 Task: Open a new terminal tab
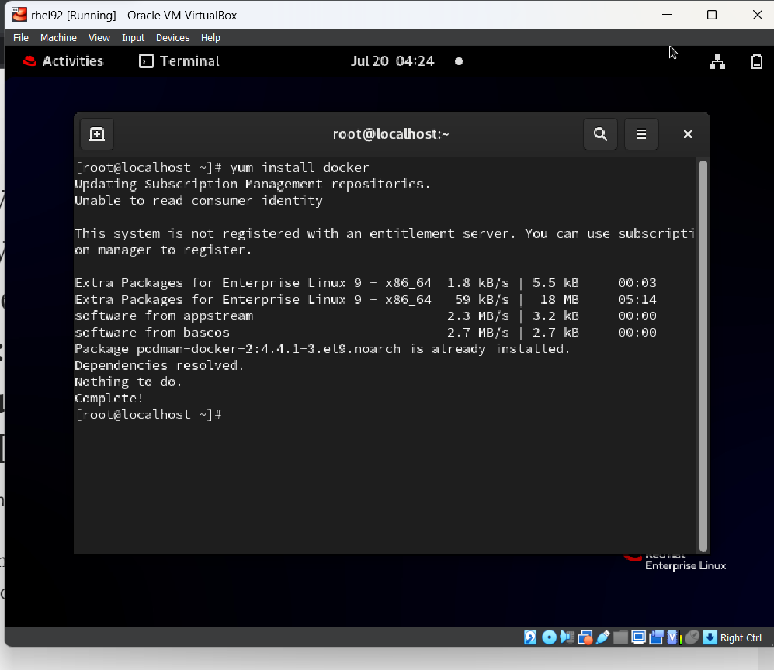click(x=96, y=133)
